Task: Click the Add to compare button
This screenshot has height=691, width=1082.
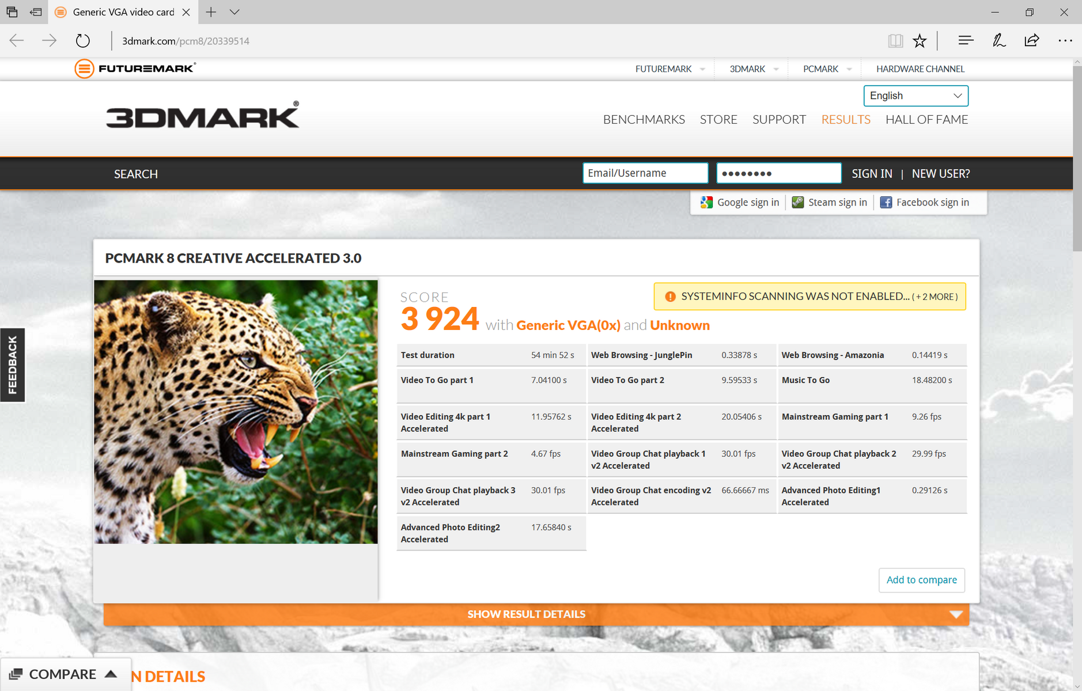Action: [x=921, y=580]
